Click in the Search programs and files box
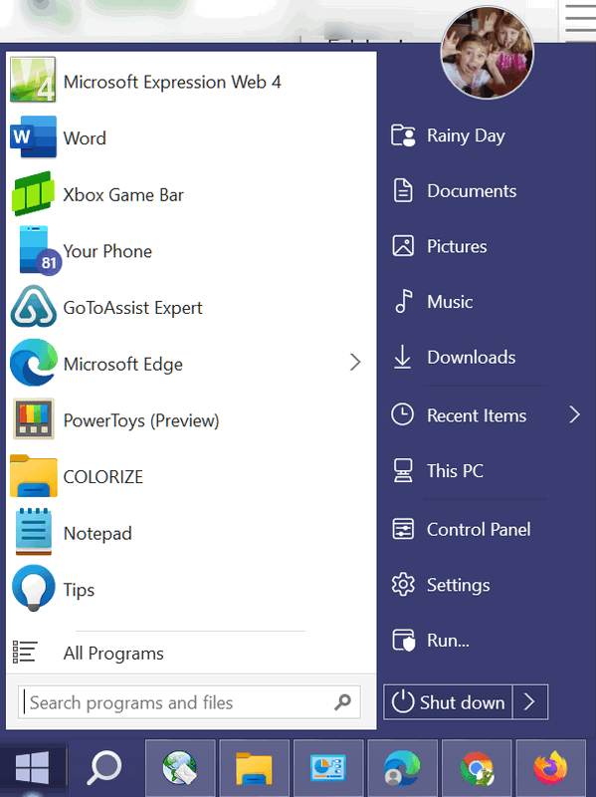 [x=189, y=702]
